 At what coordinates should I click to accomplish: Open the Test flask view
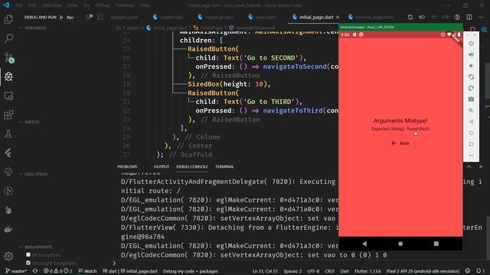coord(8,134)
